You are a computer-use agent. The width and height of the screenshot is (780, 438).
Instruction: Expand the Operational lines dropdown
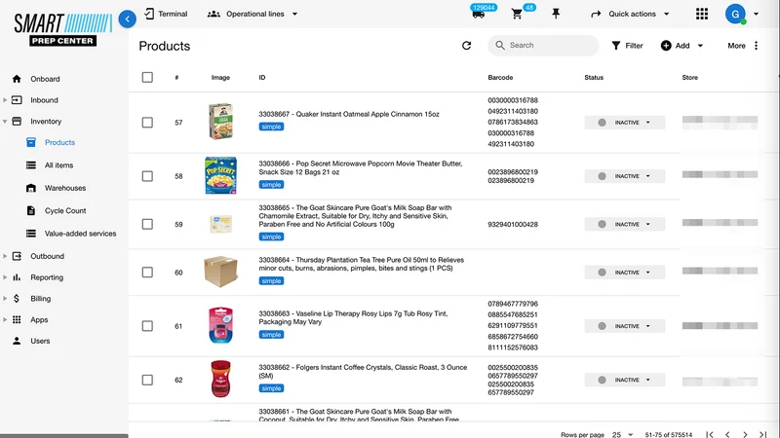(253, 14)
